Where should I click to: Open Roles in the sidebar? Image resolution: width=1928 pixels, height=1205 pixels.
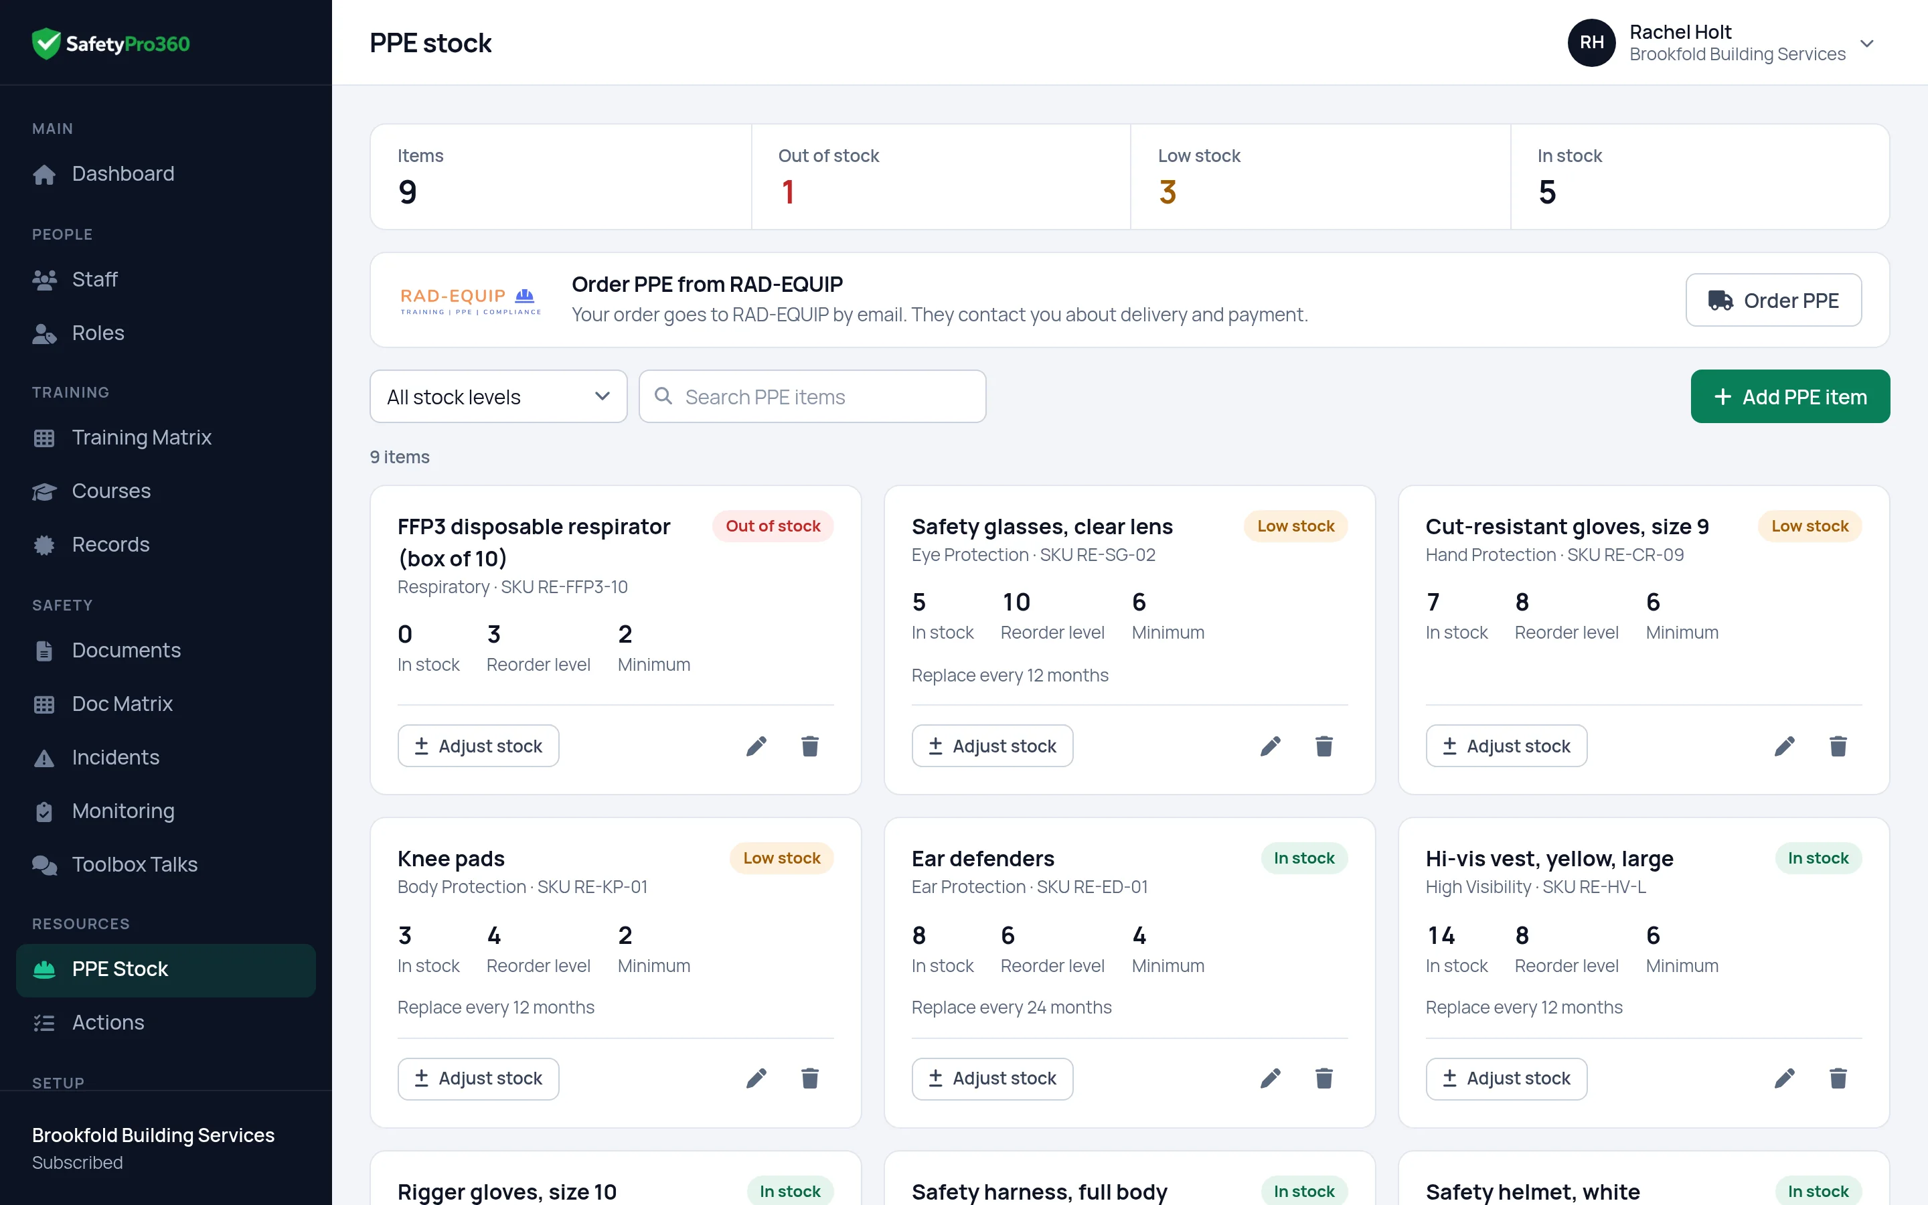[166, 333]
